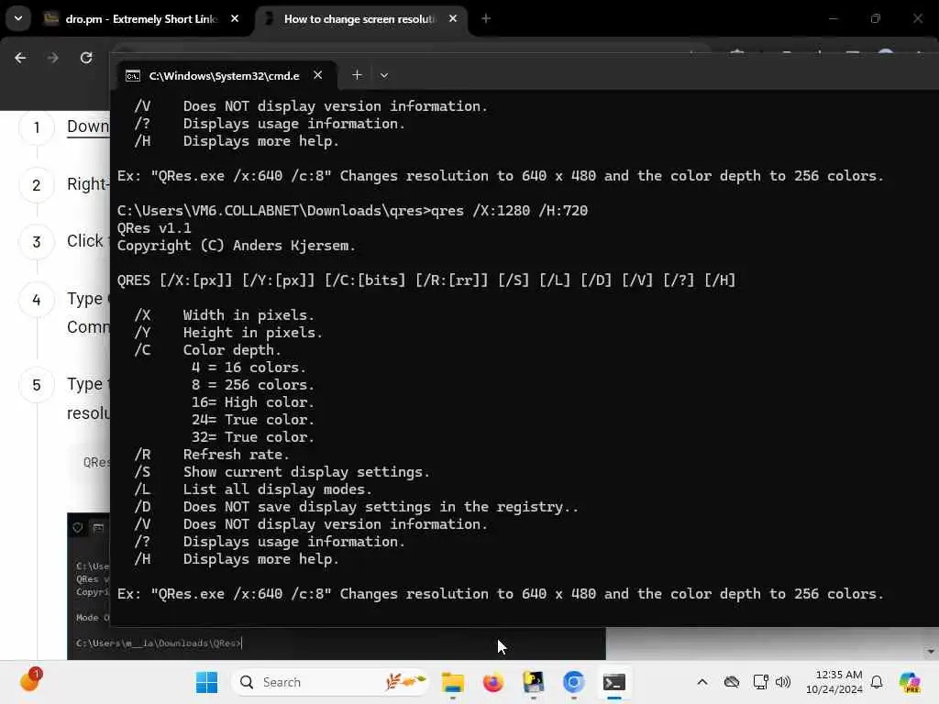This screenshot has width=939, height=704.
Task: Open the OneDrive cloud tray icon
Action: point(731,682)
